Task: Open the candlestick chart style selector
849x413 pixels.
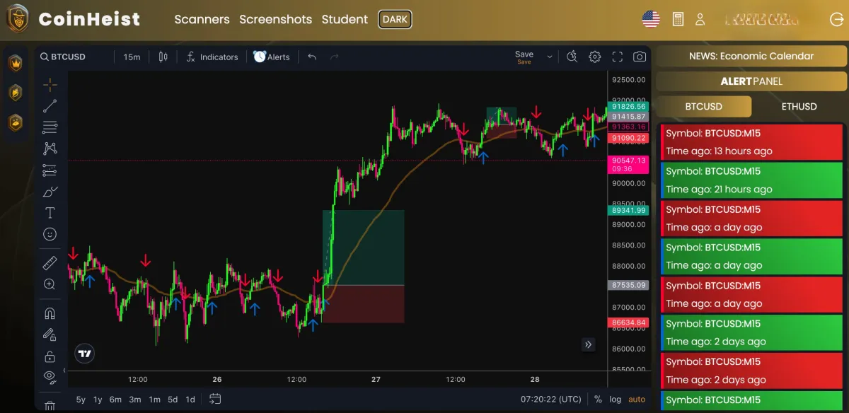Action: (163, 57)
